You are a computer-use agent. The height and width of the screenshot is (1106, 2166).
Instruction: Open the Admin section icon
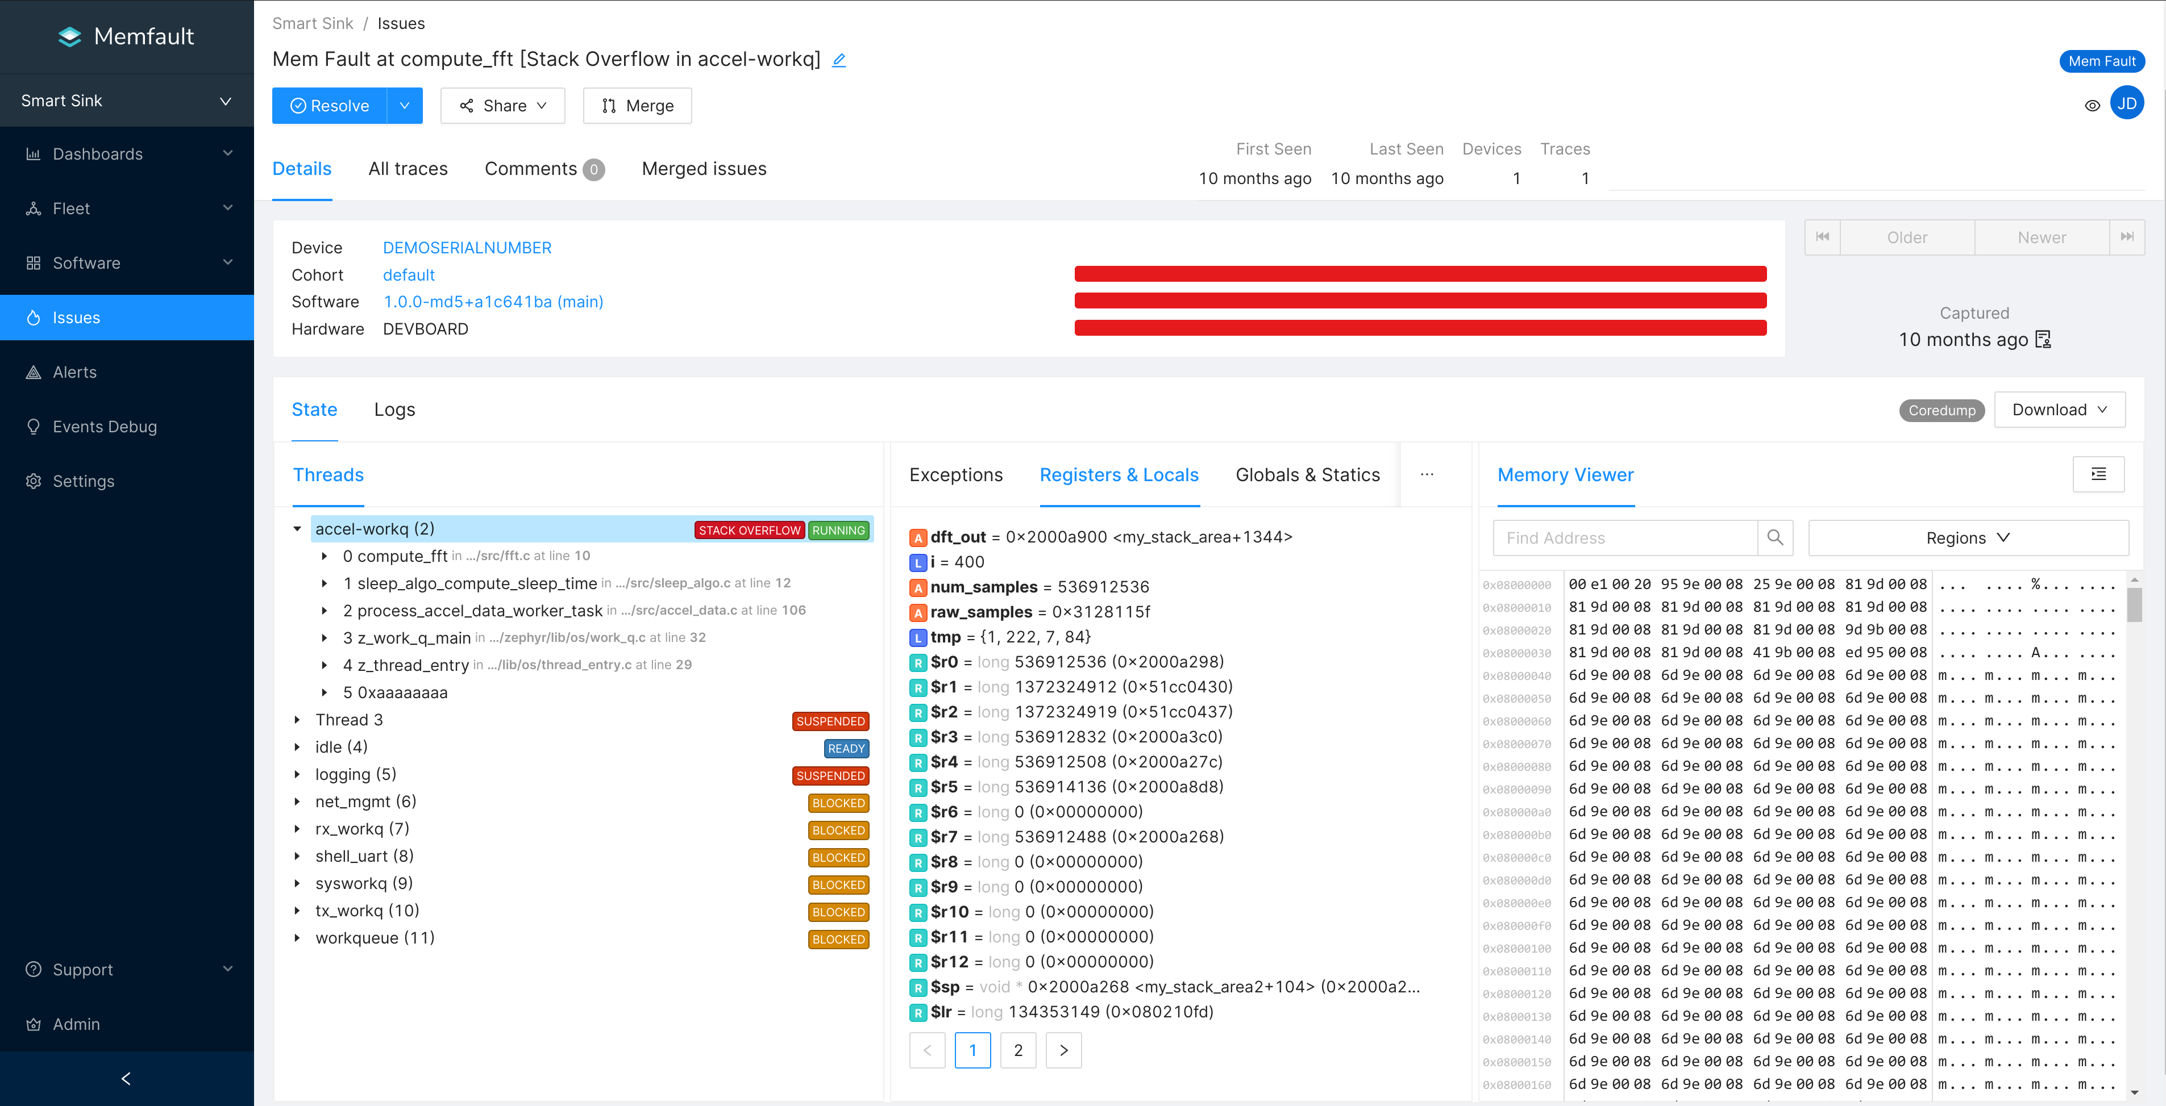pyautogui.click(x=34, y=1024)
